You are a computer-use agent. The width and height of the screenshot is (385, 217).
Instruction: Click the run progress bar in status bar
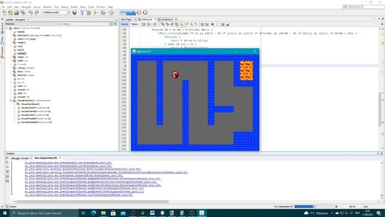304,207
